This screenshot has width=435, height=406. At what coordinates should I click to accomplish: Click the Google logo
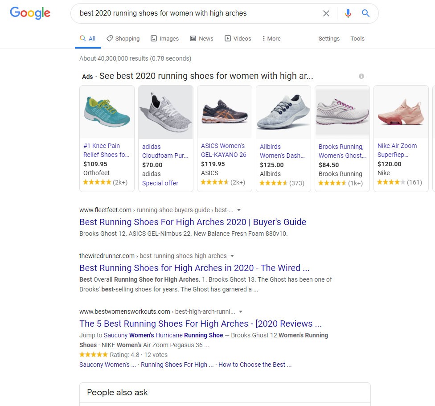[x=30, y=13]
